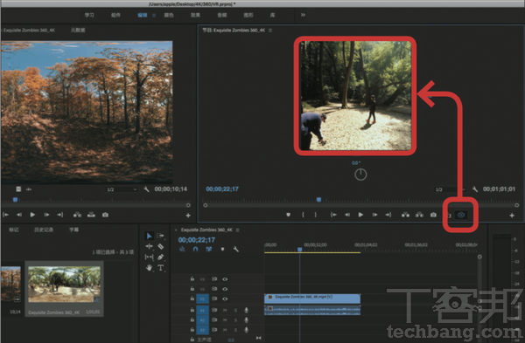Select the Selection tool arrow
This screenshot has height=343, width=525.
149,236
